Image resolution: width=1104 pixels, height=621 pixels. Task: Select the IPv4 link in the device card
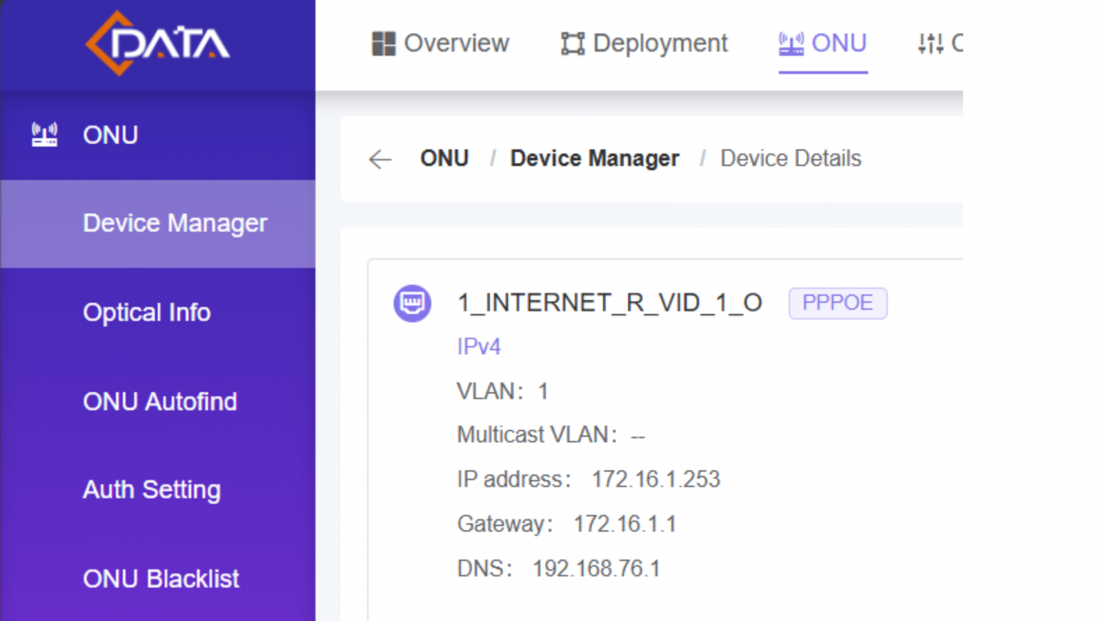click(479, 346)
